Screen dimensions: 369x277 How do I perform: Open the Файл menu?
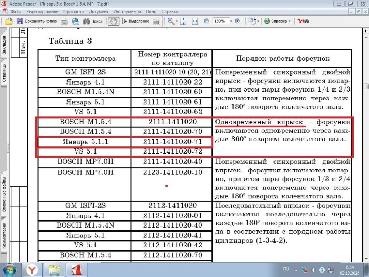16,11
